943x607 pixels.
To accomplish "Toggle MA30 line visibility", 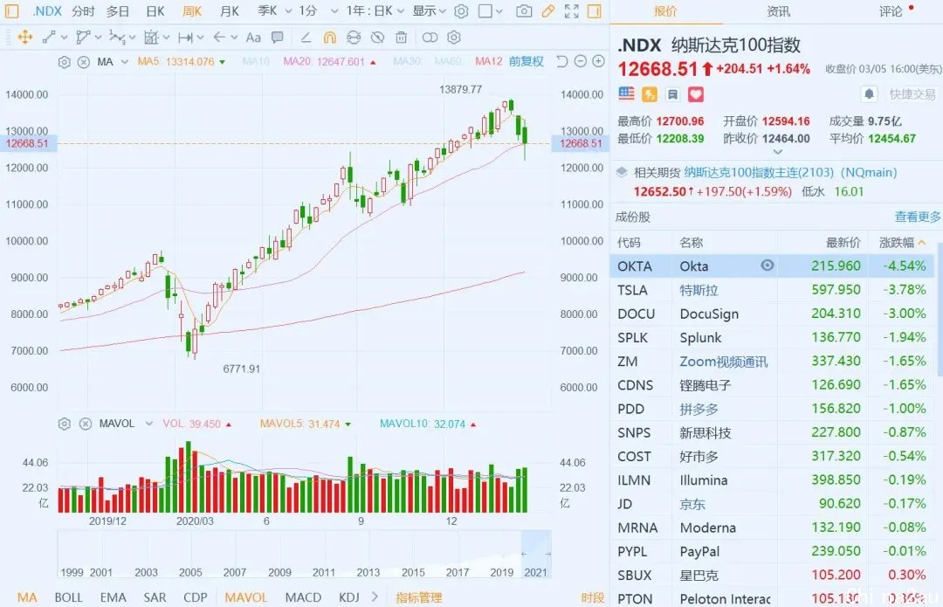I will [407, 61].
